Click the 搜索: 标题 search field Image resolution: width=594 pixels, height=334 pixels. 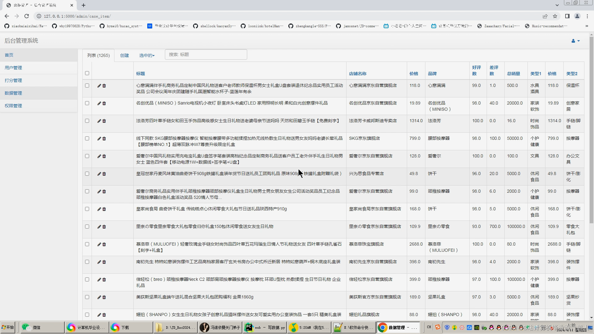(x=206, y=54)
